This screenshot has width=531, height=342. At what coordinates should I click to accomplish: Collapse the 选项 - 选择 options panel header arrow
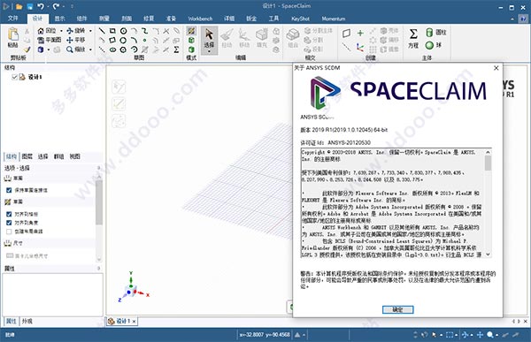(99, 168)
